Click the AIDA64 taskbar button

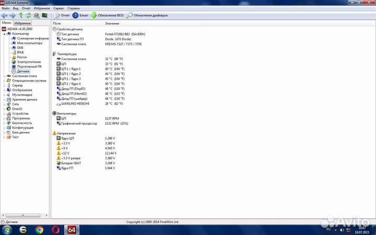(72, 230)
